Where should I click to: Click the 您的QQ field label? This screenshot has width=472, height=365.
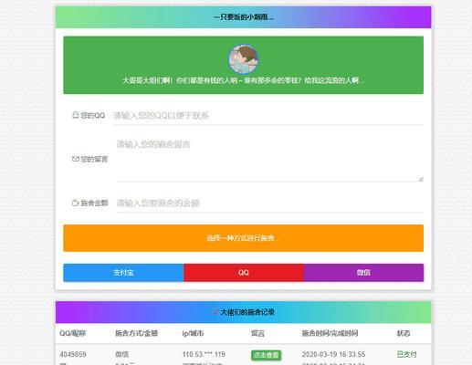(x=93, y=115)
